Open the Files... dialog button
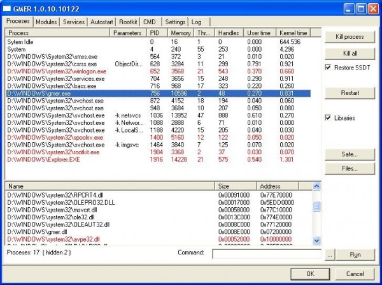Image resolution: width=382 pixels, height=285 pixels. [x=349, y=168]
